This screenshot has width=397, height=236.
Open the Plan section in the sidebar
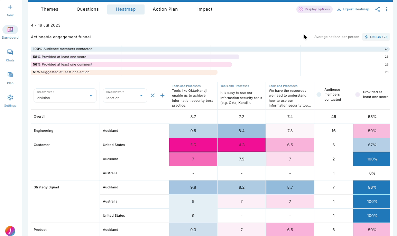[10, 76]
